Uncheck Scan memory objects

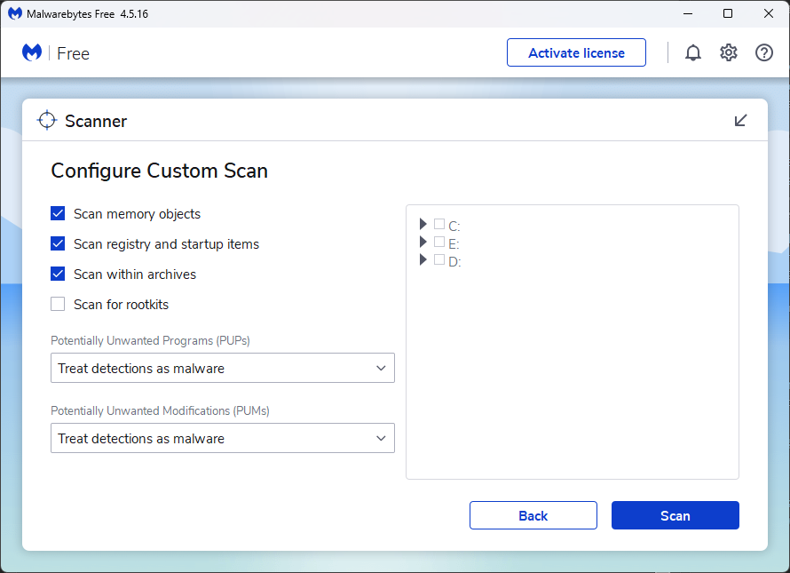point(58,214)
